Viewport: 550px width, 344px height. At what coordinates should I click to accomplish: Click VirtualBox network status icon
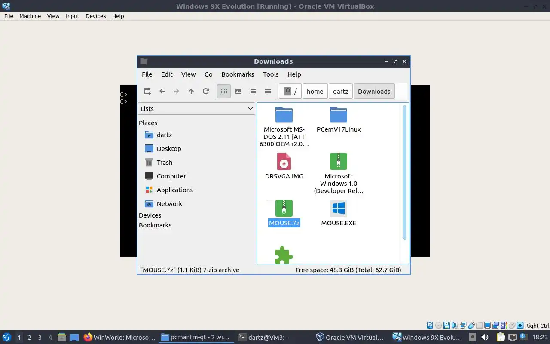click(x=463, y=326)
